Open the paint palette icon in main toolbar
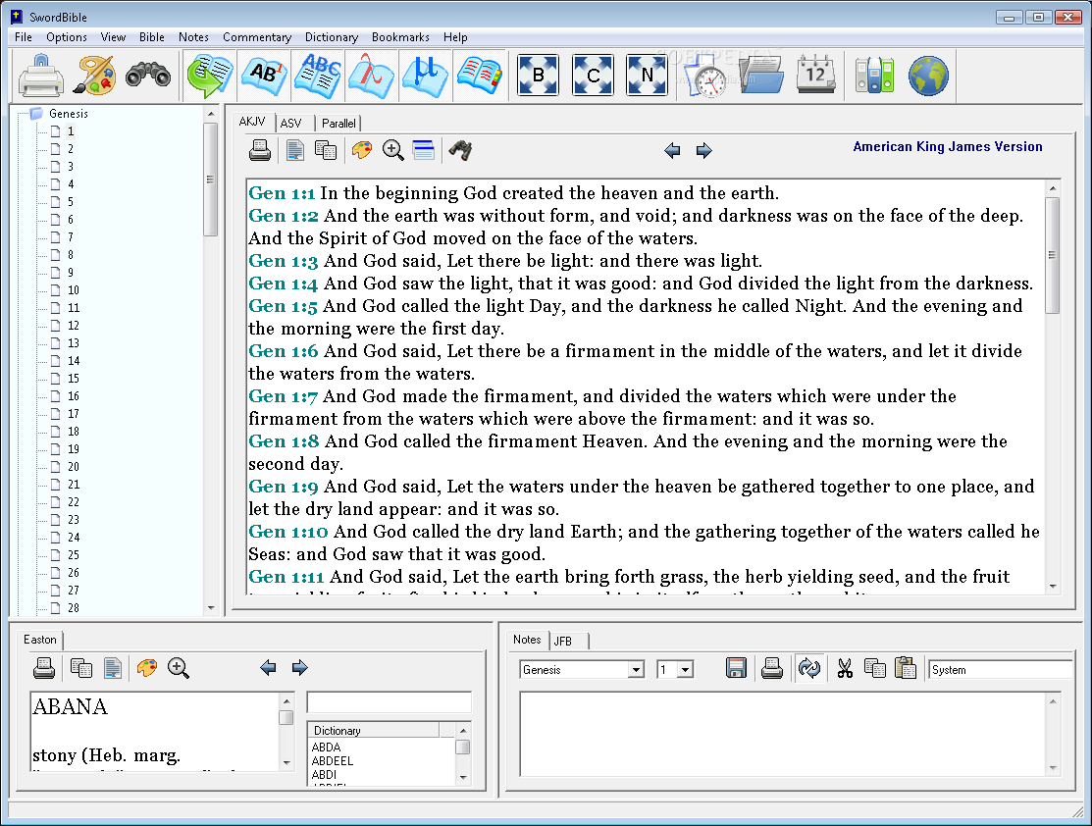 pyautogui.click(x=95, y=76)
